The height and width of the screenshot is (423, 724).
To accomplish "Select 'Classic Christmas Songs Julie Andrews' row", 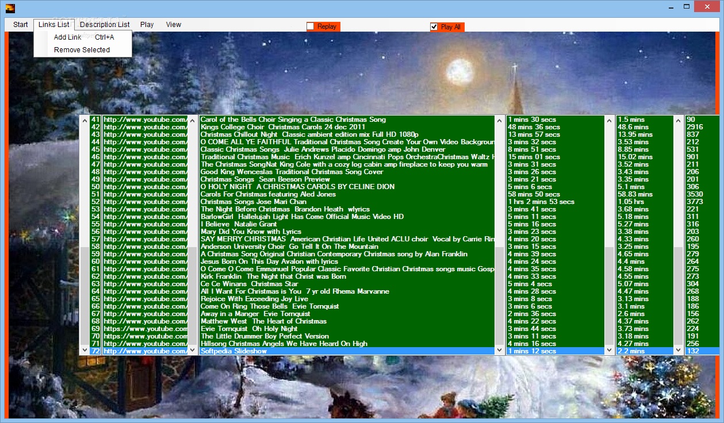I will (x=347, y=149).
